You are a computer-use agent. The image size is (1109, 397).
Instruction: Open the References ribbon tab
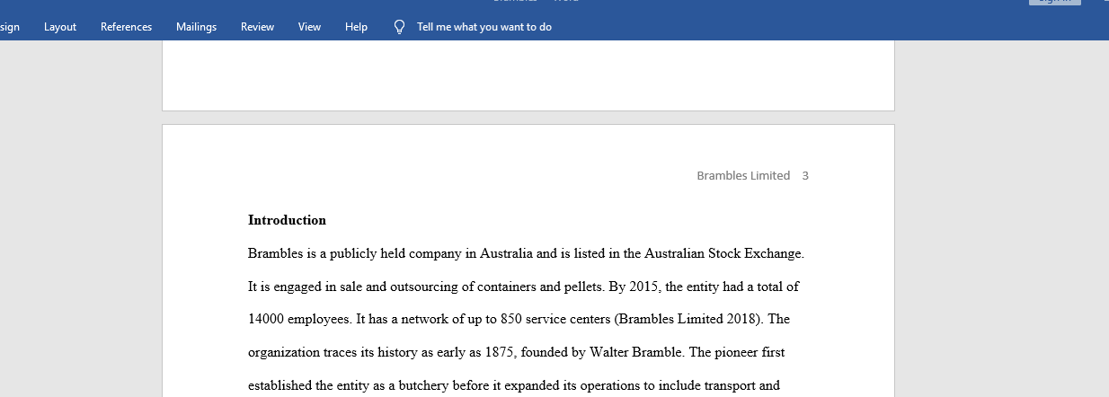(126, 27)
